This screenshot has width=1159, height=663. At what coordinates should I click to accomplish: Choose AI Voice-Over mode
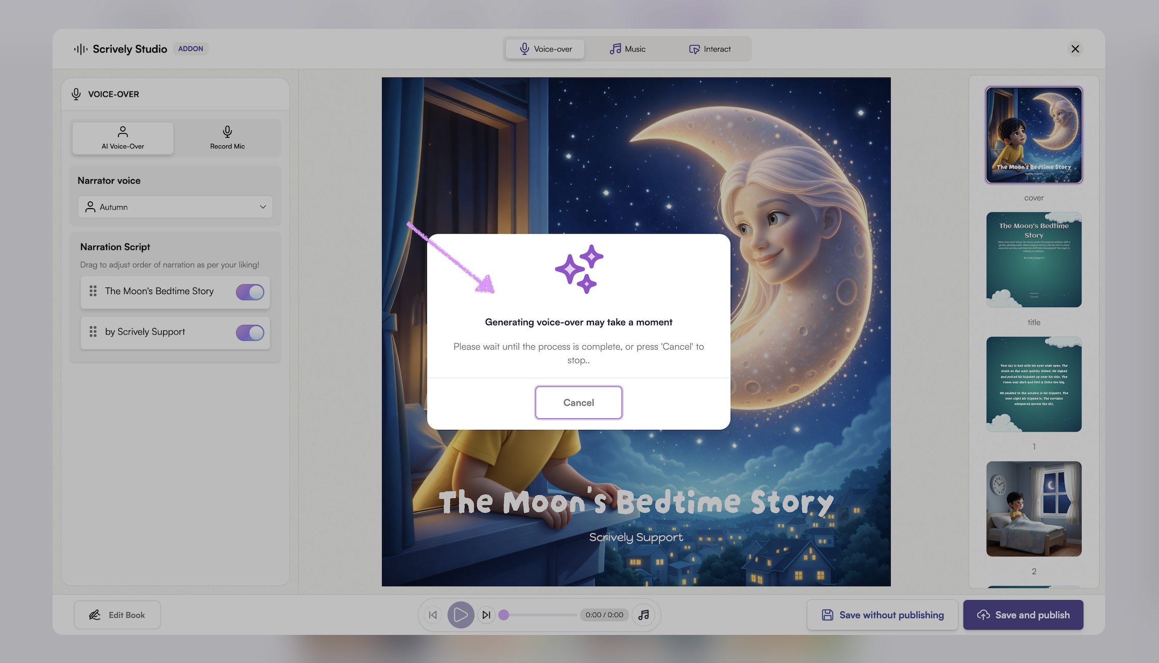tap(123, 138)
